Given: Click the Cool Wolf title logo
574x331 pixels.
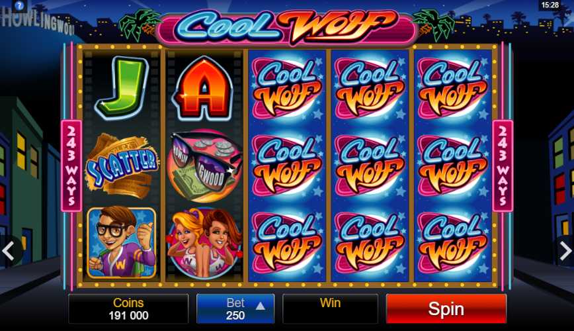Looking at the screenshot, I should pos(286,26).
